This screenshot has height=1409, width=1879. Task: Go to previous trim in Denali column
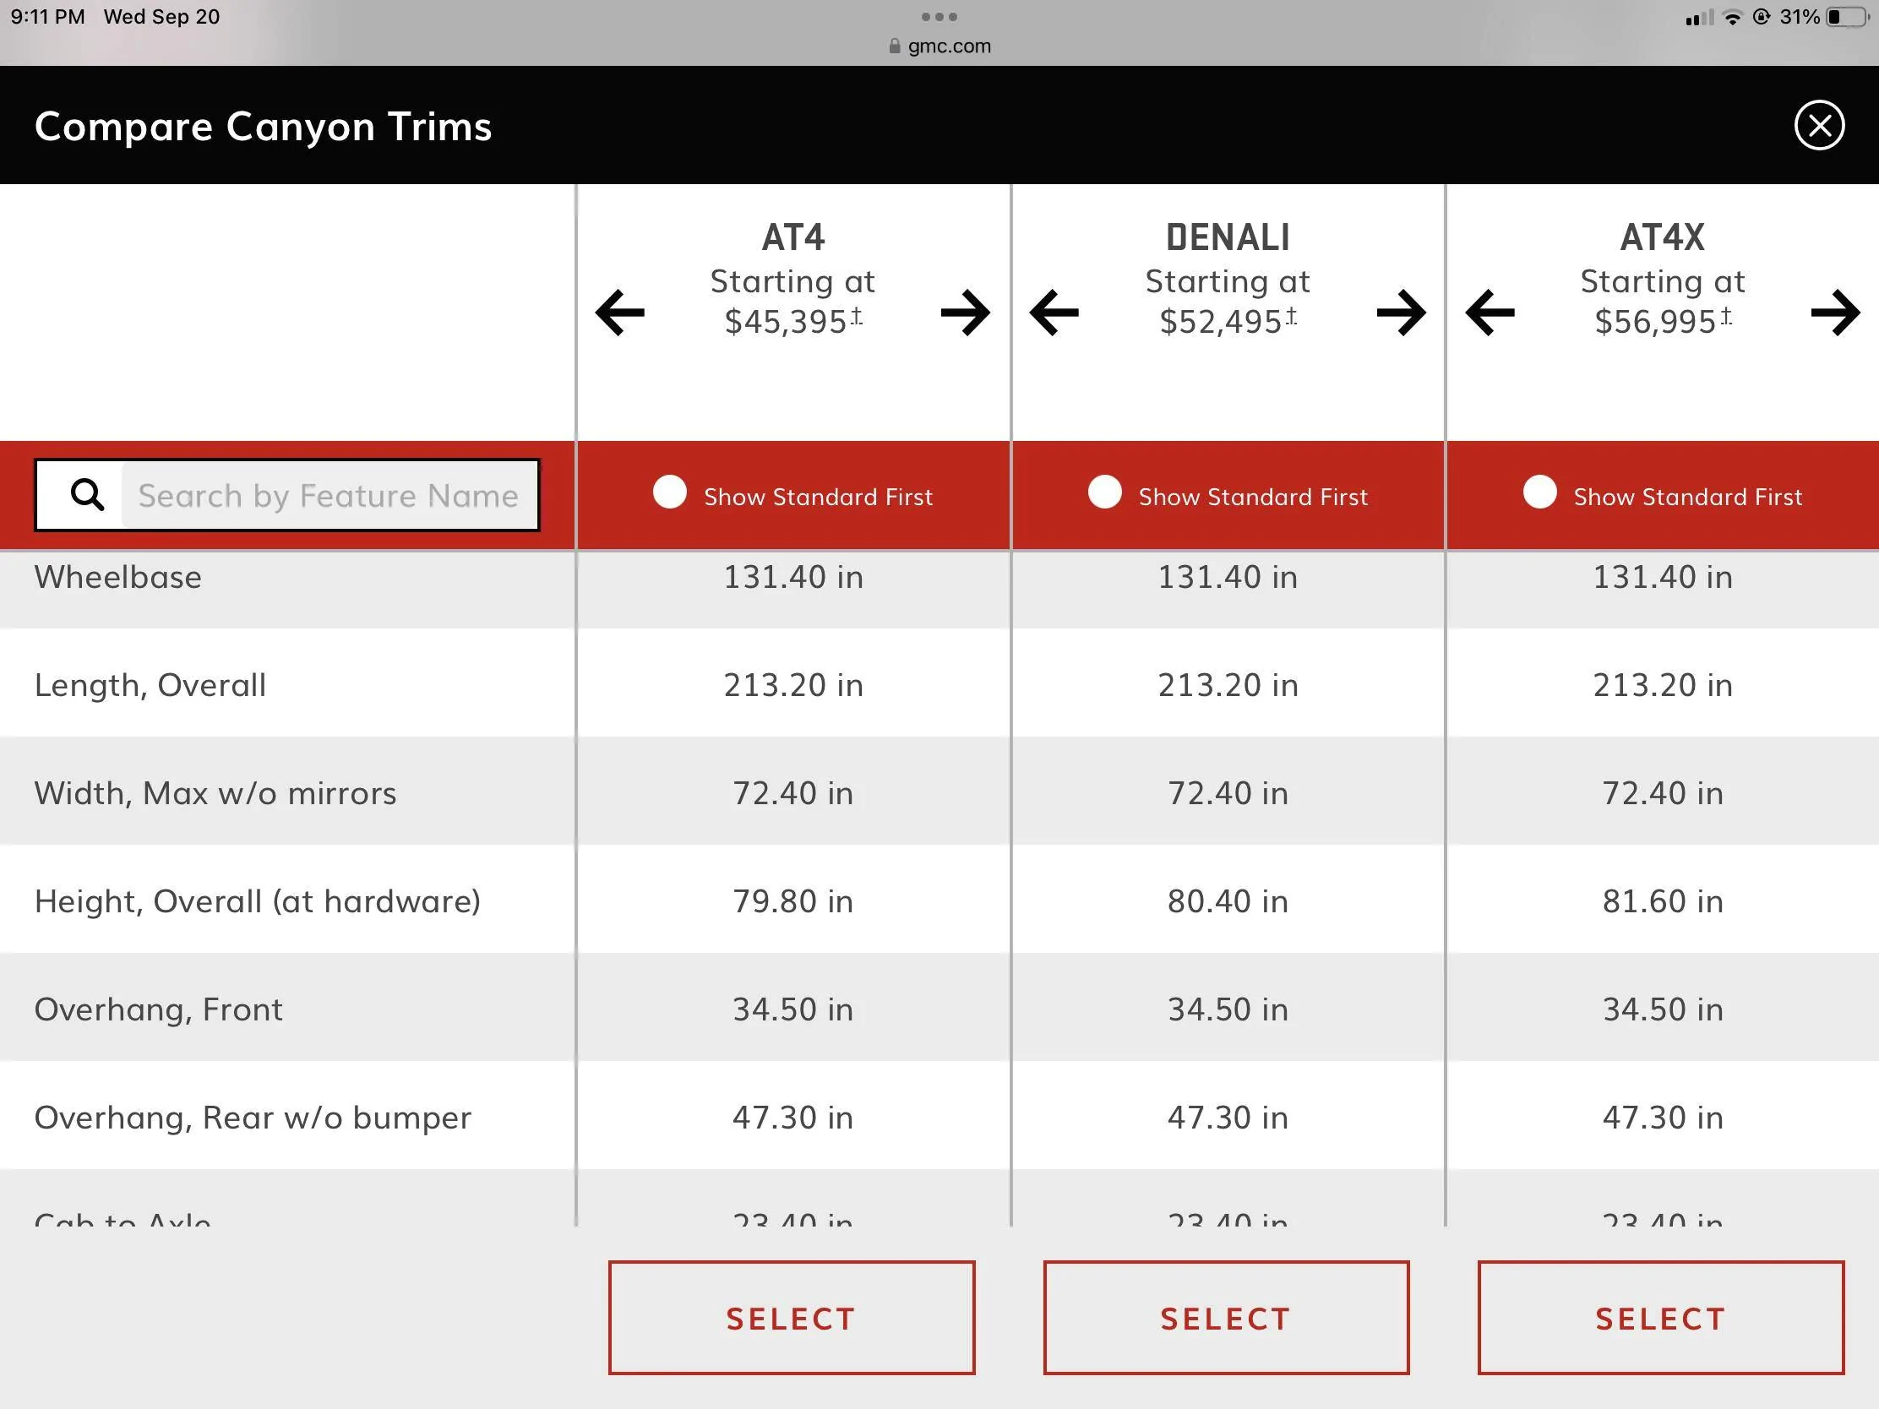(x=1054, y=313)
